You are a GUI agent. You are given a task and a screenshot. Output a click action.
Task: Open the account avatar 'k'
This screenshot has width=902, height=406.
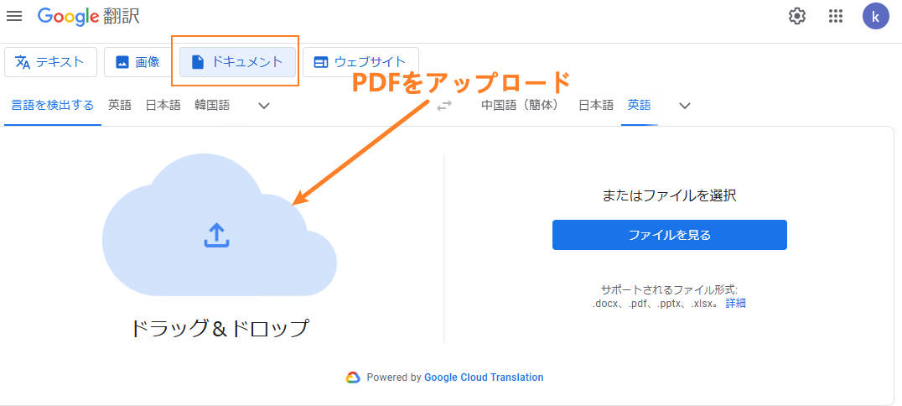pyautogui.click(x=875, y=16)
